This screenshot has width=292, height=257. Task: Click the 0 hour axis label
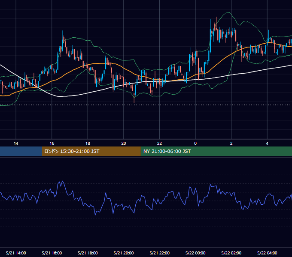(195, 143)
